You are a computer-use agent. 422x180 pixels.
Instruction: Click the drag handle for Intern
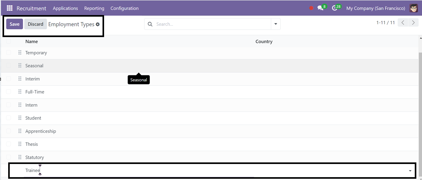(20, 105)
